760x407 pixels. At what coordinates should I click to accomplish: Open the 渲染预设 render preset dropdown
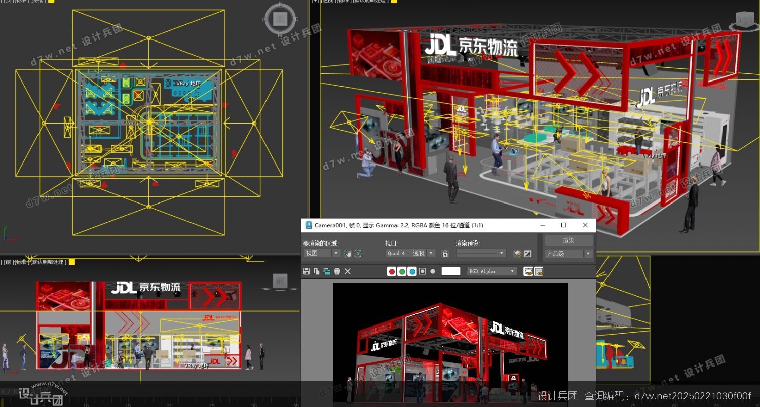(x=481, y=253)
